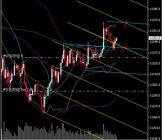Select the "#121625915 sl" stop-loss label
This screenshot has height=140, width=162.
pos(13,56)
